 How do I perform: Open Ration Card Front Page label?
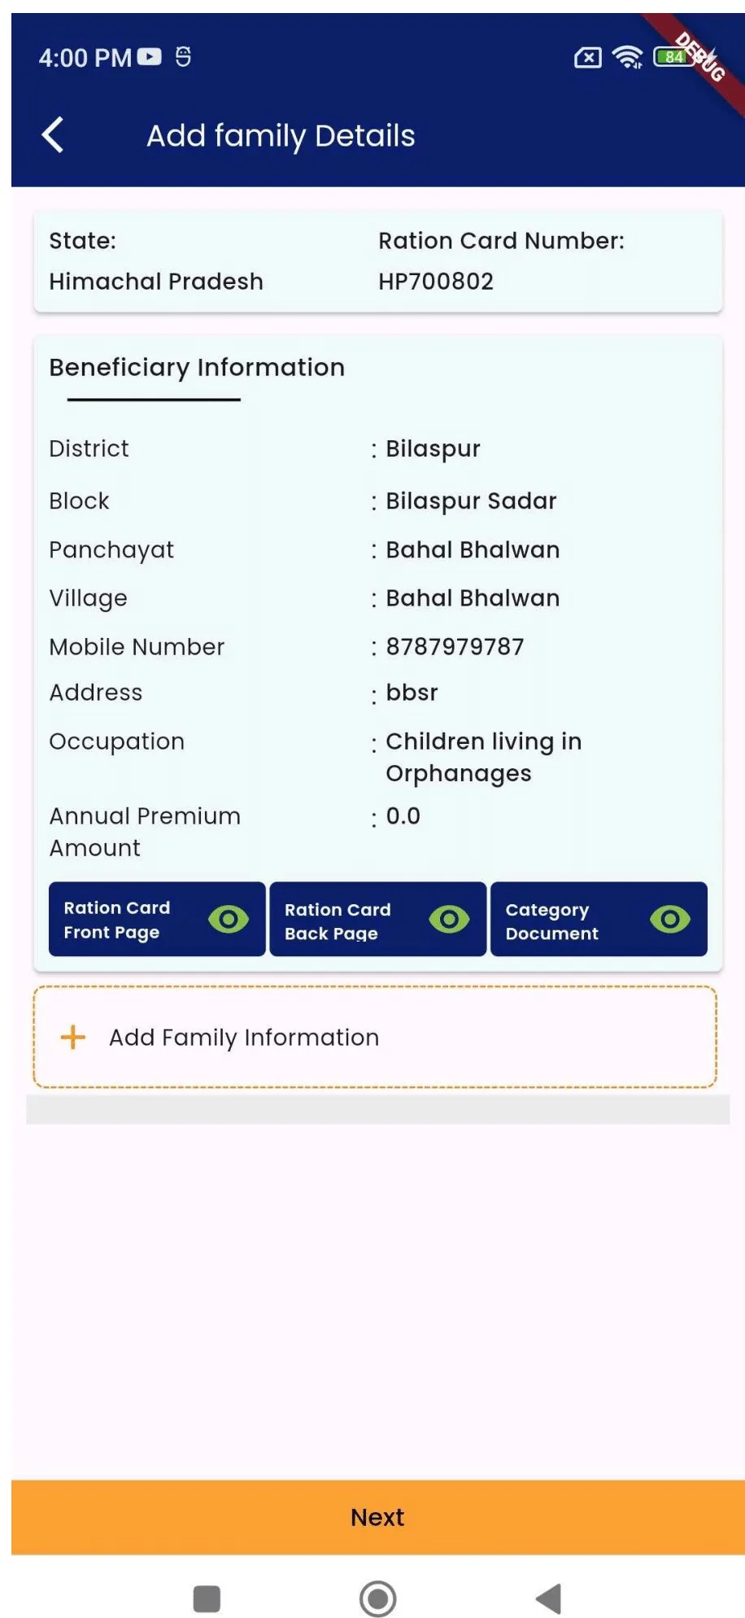pos(117,920)
